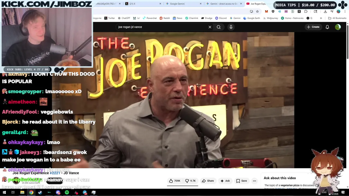Open the Extensions puzzle piece menu
Viewport: 349px width, 196px height.
(x=306, y=11)
